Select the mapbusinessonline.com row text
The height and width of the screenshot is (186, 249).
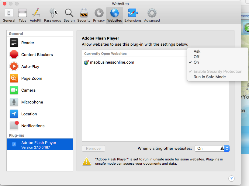coord(112,62)
